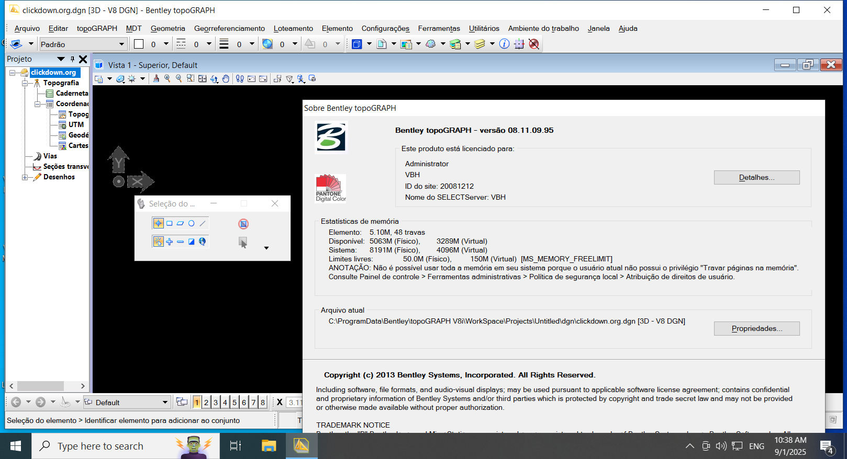Open the notification center icon
Image resolution: width=847 pixels, height=459 pixels.
pos(827,446)
